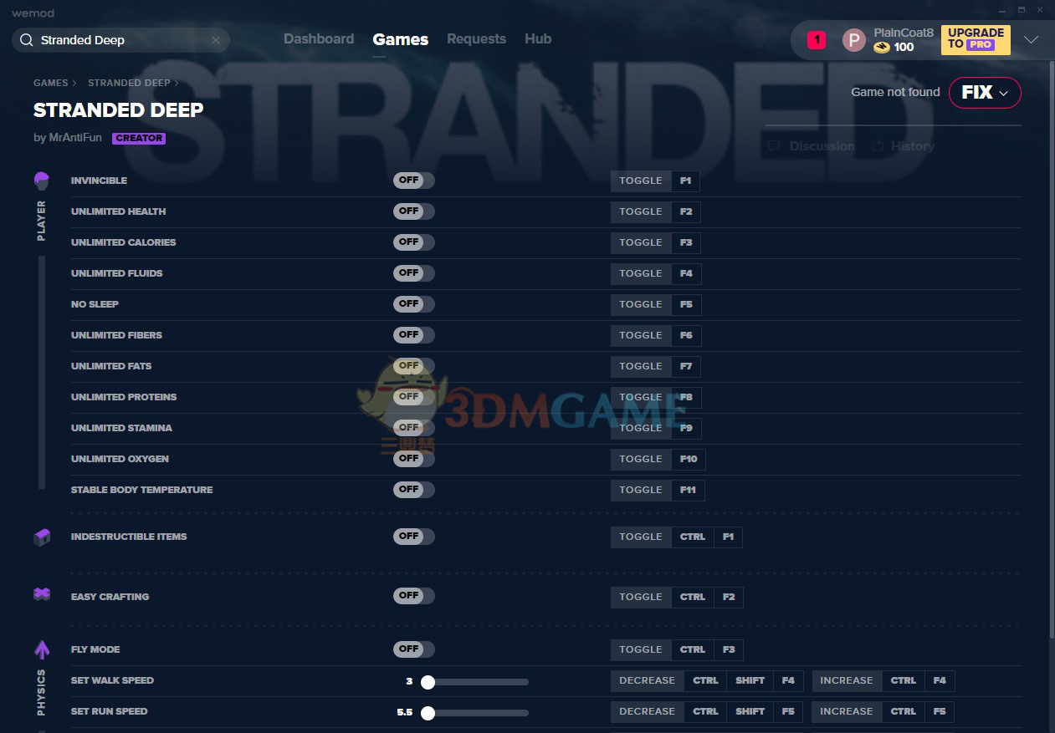Enable the No Sleep switch
The width and height of the screenshot is (1055, 733).
pyautogui.click(x=414, y=304)
